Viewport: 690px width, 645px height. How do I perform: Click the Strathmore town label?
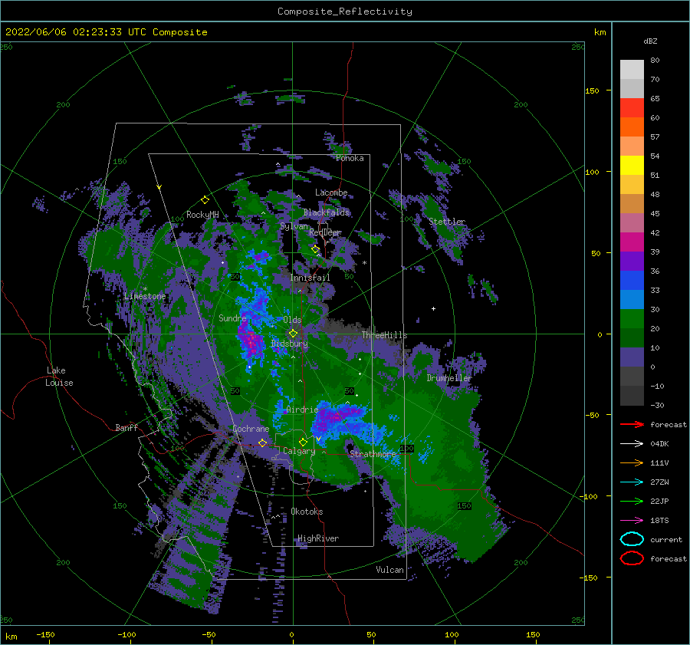coord(373,454)
